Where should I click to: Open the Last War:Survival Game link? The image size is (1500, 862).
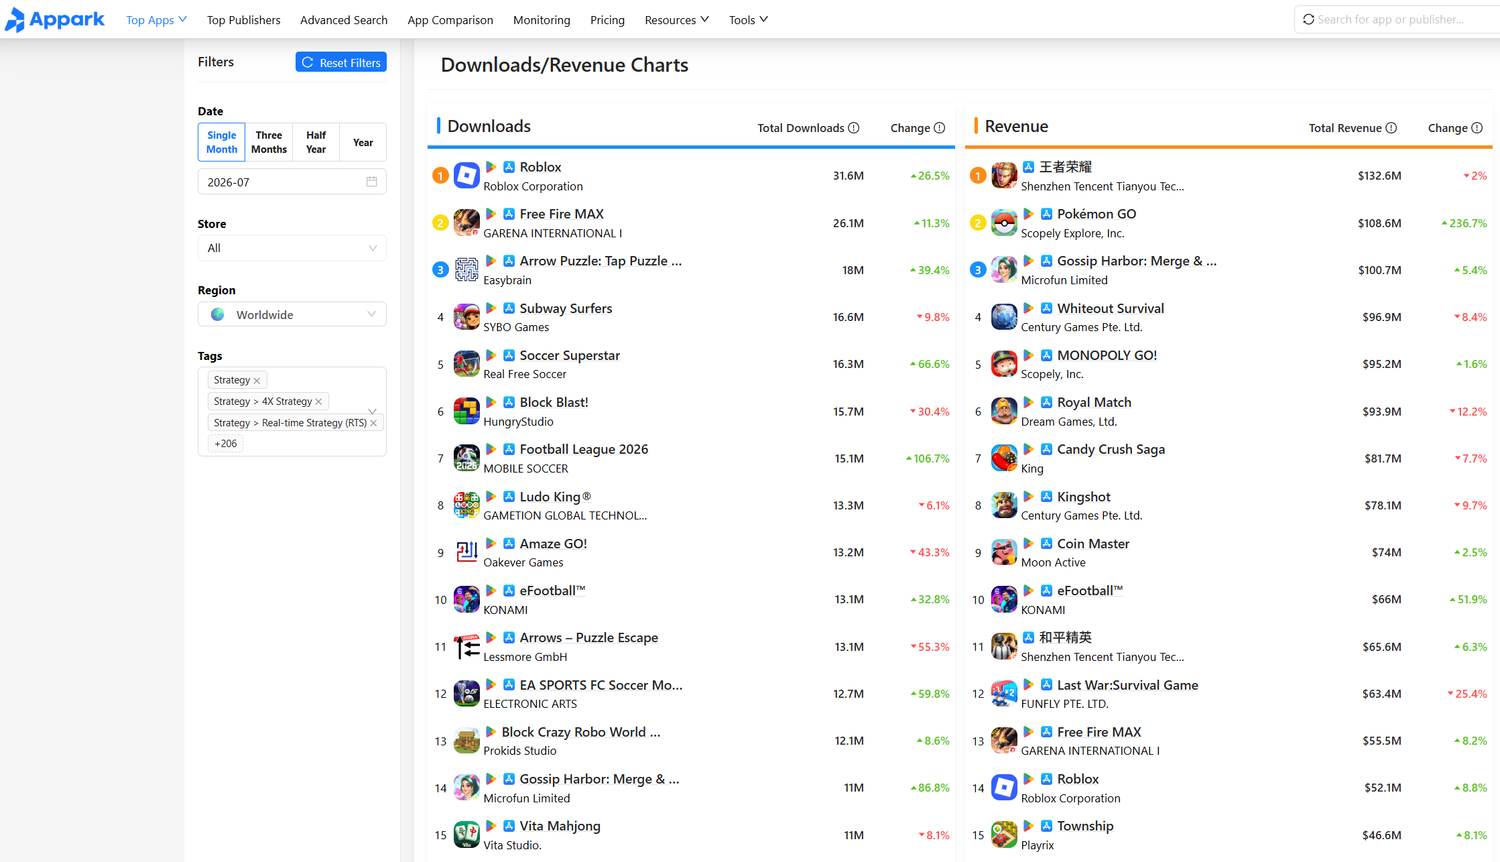1127,685
